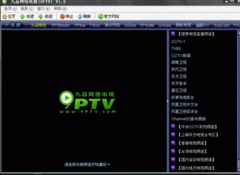Switch to the 蚂蚁电视 tab

click(183, 25)
